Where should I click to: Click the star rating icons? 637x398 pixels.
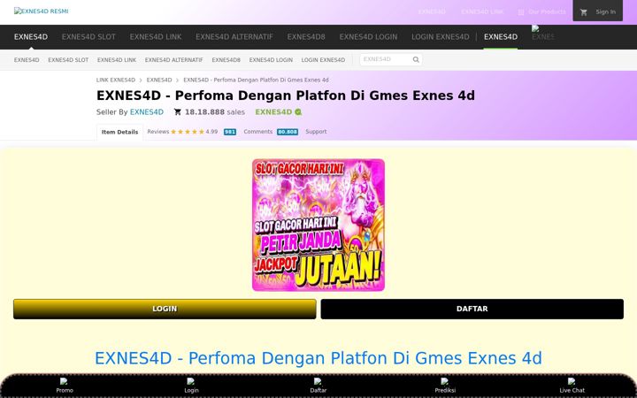tap(188, 132)
